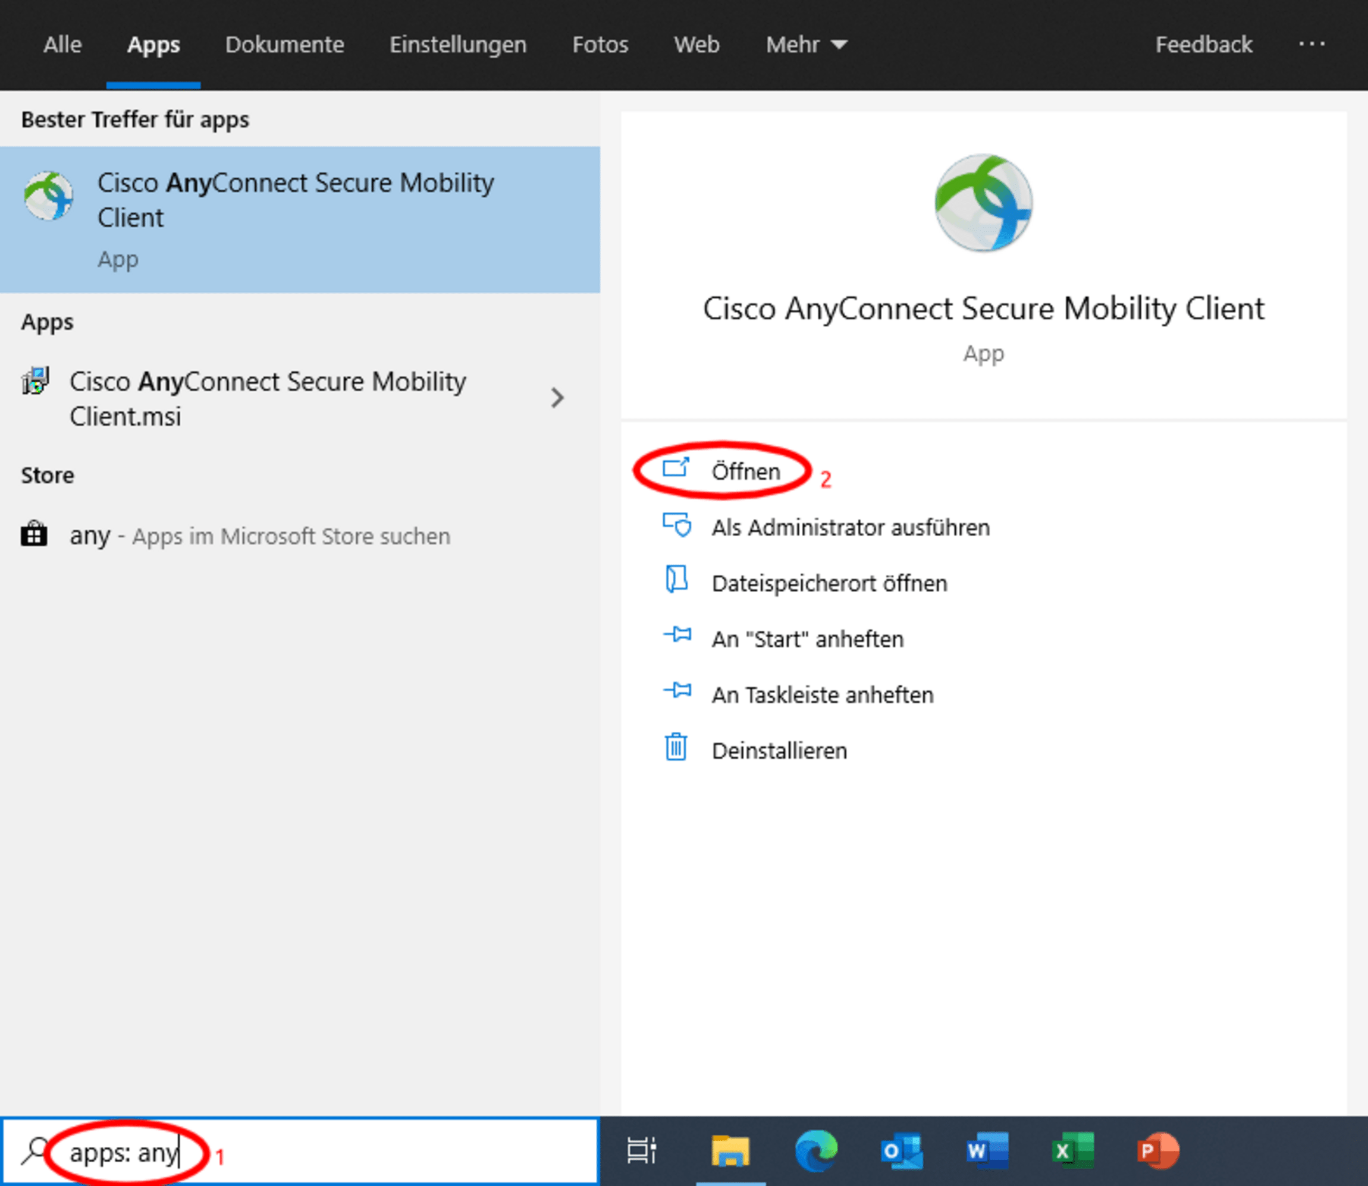Search for any in Microsoft Store
The height and width of the screenshot is (1186, 1368).
pos(259,536)
